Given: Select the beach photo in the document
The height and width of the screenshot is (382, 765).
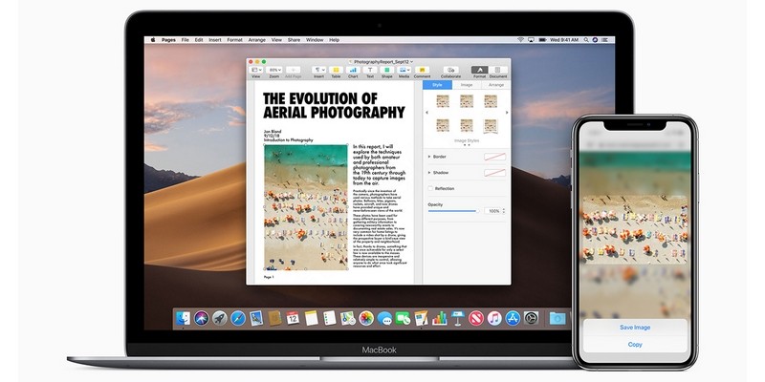Looking at the screenshot, I should tap(306, 206).
